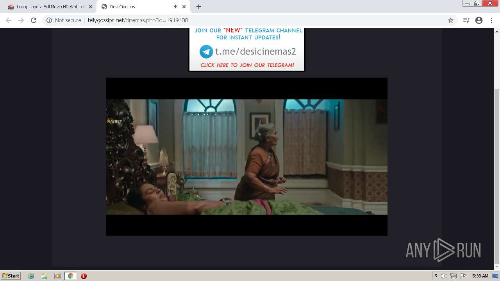
Task: Open Windows Explorer from the taskbar
Action: pos(44,276)
